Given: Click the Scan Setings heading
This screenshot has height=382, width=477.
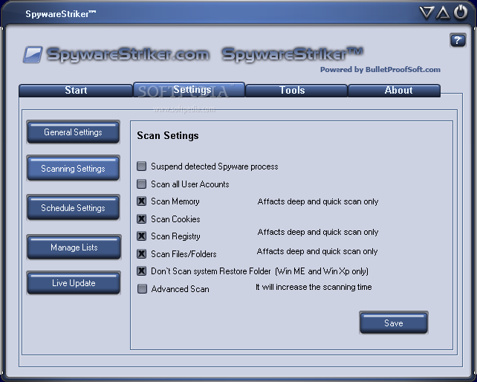Looking at the screenshot, I should [168, 135].
